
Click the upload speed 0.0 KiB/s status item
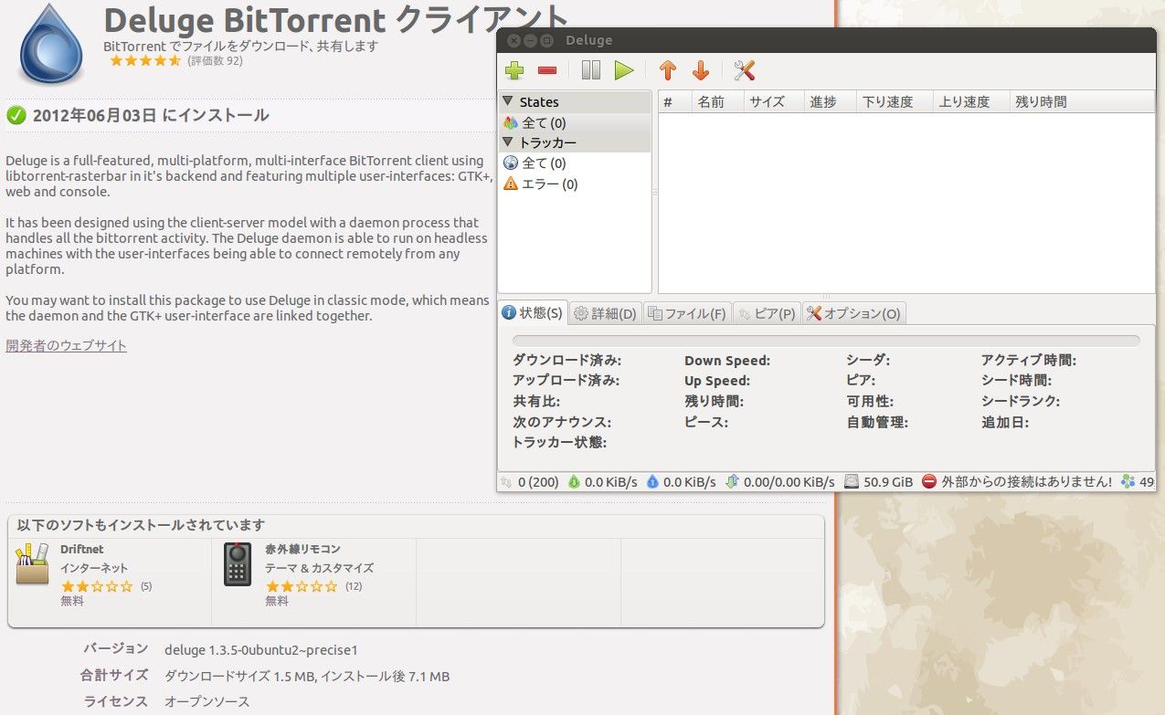click(682, 481)
